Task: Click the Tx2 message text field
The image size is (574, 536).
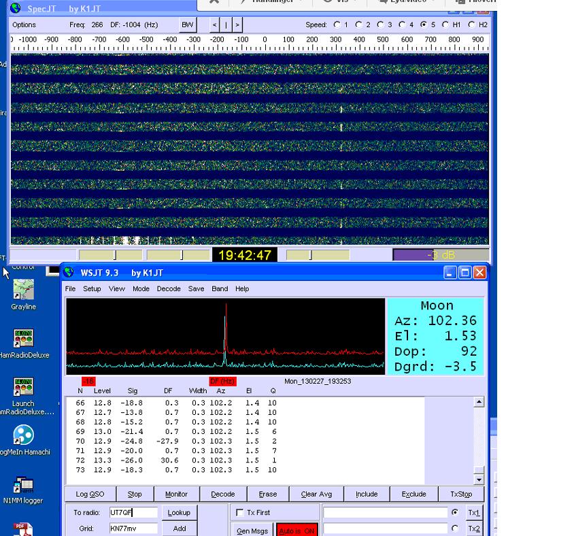Action: 385,529
